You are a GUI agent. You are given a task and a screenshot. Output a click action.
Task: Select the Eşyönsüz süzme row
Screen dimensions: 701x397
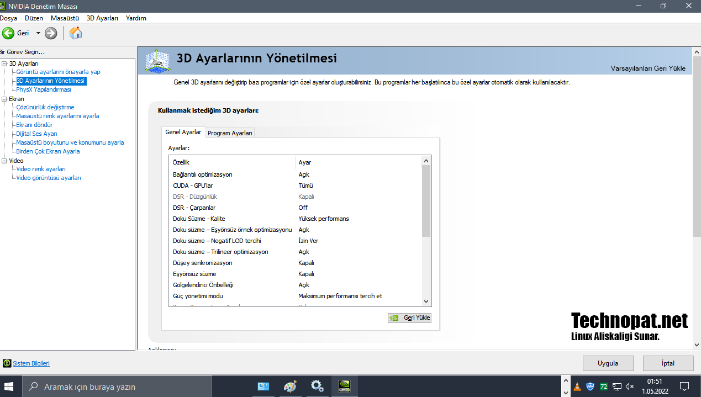pyautogui.click(x=296, y=274)
